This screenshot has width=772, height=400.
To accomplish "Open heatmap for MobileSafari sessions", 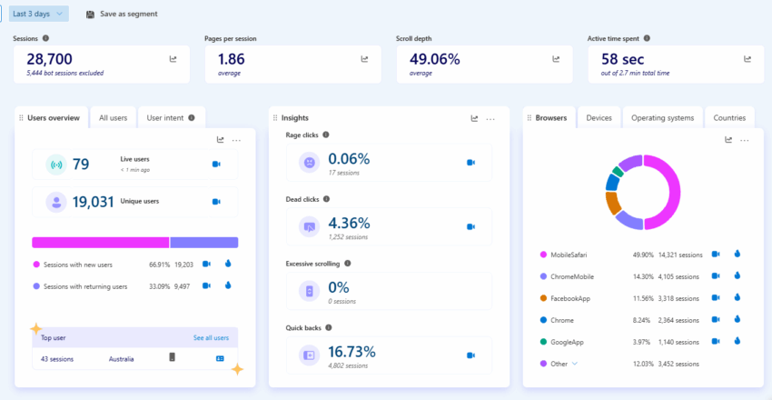I will [x=737, y=255].
